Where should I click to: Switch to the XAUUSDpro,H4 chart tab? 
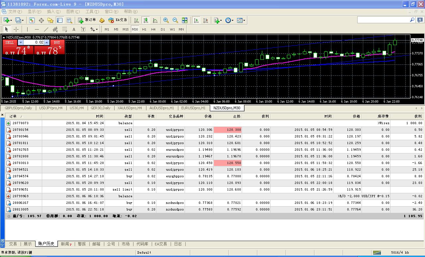coord(130,108)
